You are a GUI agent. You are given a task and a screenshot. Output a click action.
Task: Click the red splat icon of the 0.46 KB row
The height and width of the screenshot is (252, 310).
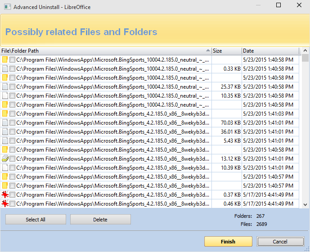click(x=5, y=204)
